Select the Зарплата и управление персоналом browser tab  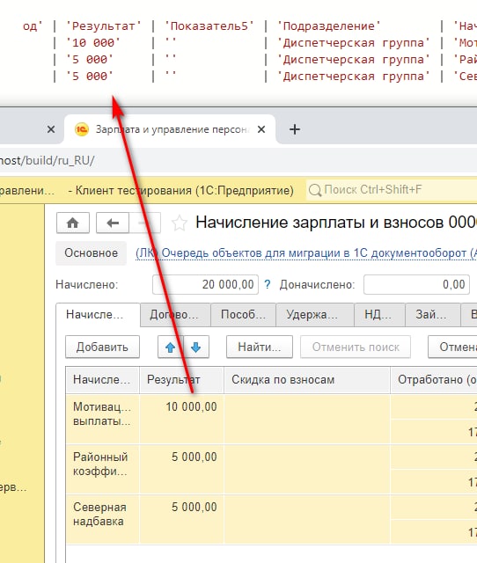click(170, 129)
